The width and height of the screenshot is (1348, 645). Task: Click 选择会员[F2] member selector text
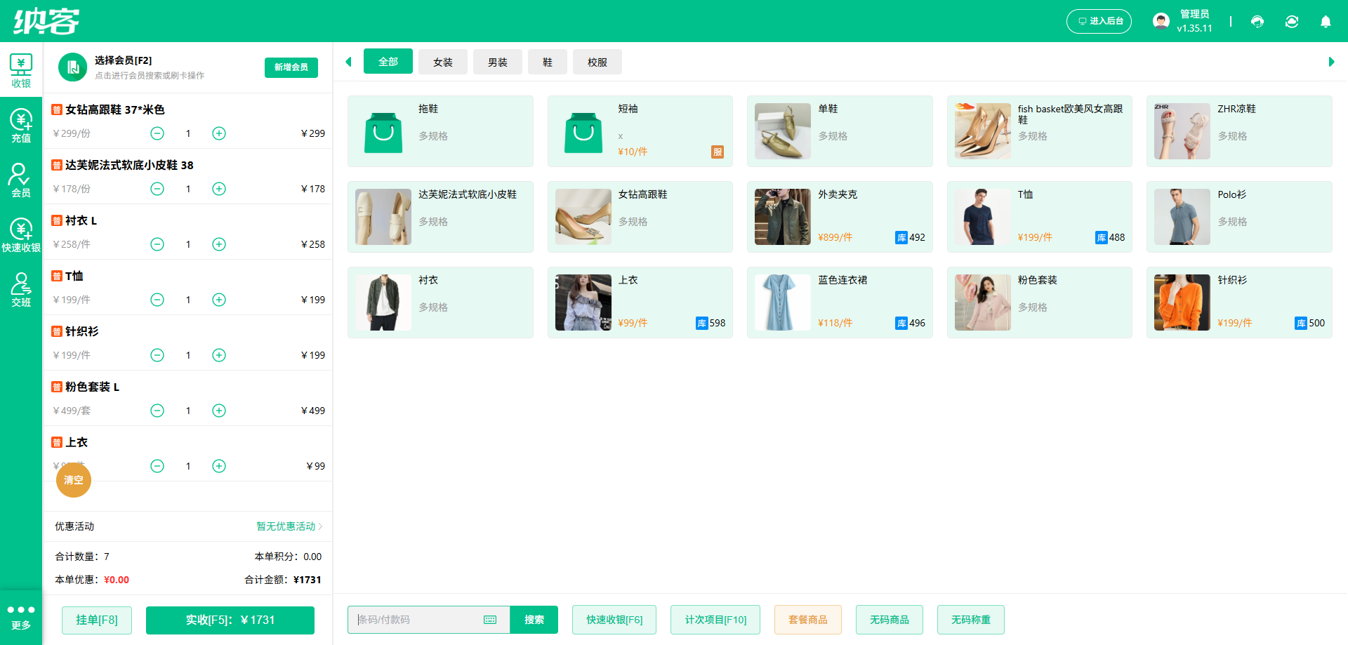[123, 60]
